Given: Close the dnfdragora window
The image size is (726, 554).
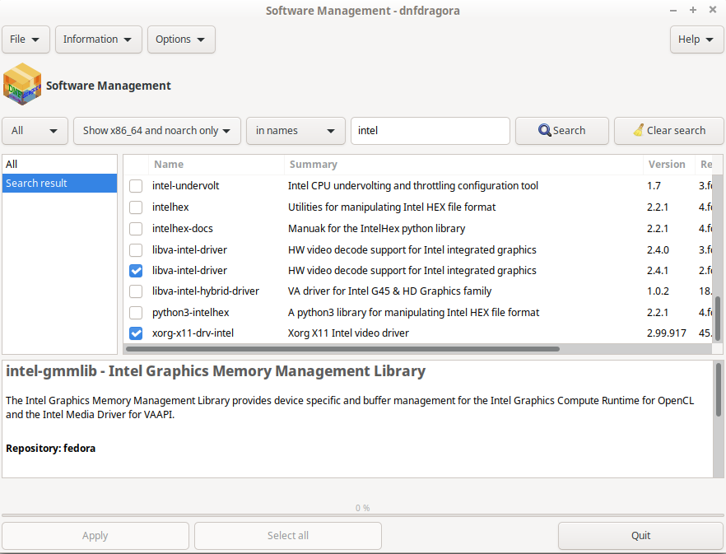Looking at the screenshot, I should [x=713, y=10].
